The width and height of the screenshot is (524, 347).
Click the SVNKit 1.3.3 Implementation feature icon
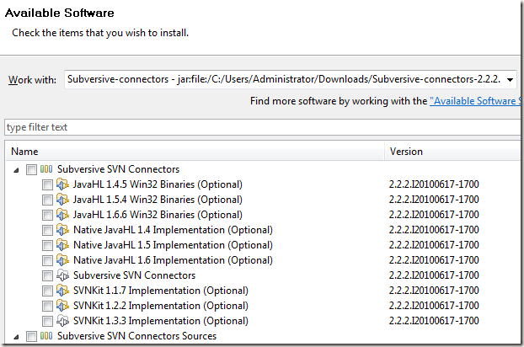click(62, 321)
